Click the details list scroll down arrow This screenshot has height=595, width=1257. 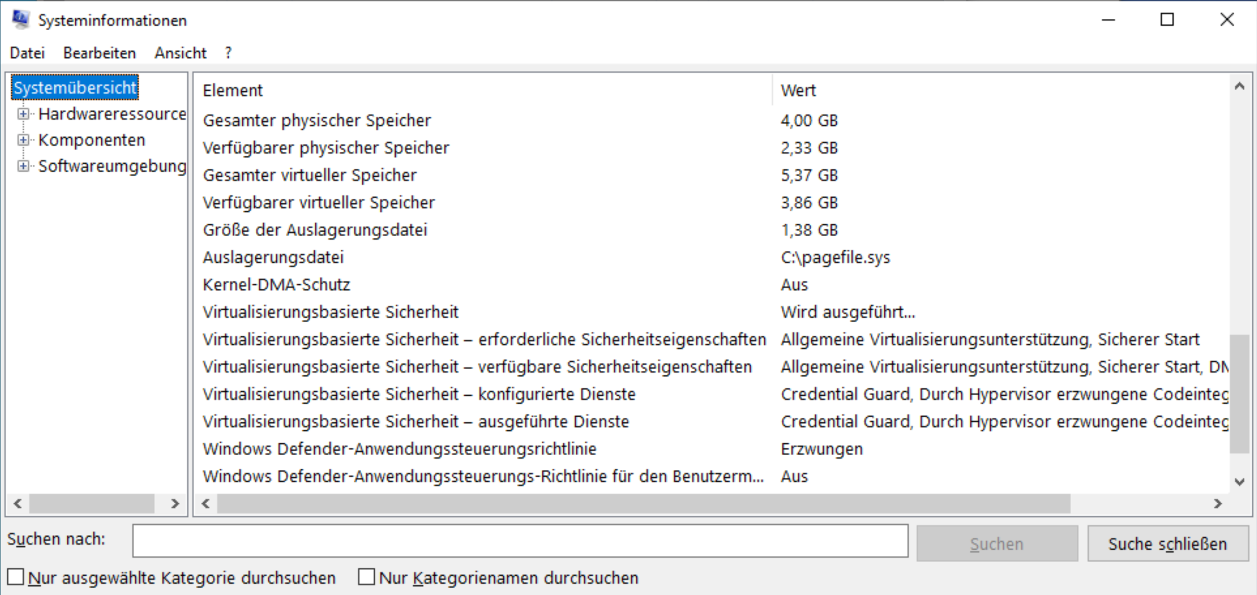click(1240, 482)
